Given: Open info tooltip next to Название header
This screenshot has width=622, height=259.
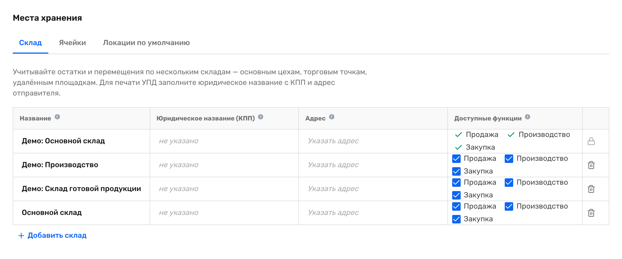Looking at the screenshot, I should 57,117.
